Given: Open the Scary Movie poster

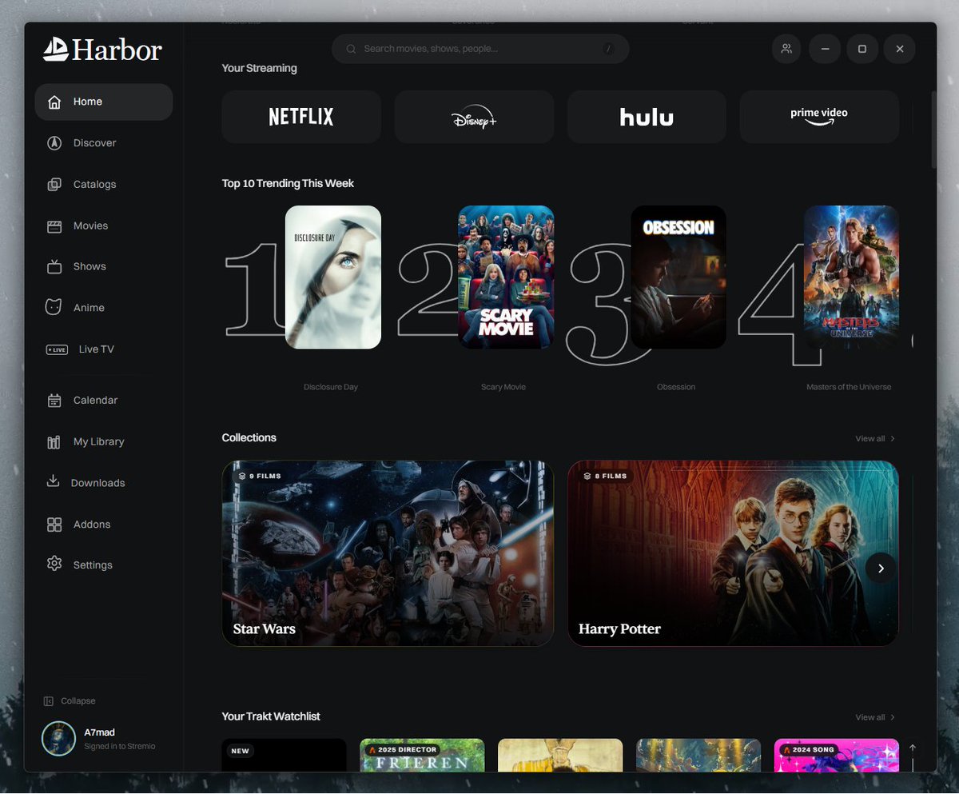Looking at the screenshot, I should click(506, 277).
